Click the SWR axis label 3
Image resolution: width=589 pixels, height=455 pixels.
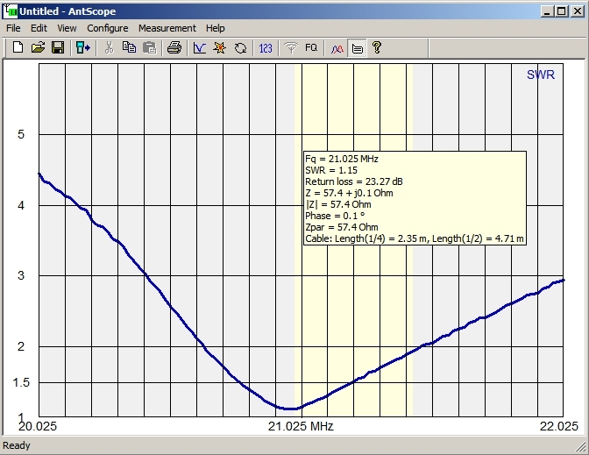point(21,275)
